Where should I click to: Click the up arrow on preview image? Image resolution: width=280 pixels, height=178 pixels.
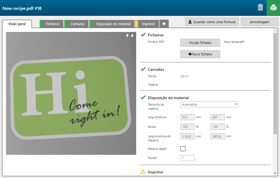click(x=127, y=36)
